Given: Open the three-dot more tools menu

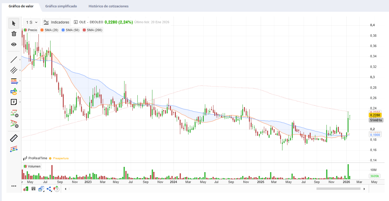Looking at the screenshot, I should click(14, 186).
